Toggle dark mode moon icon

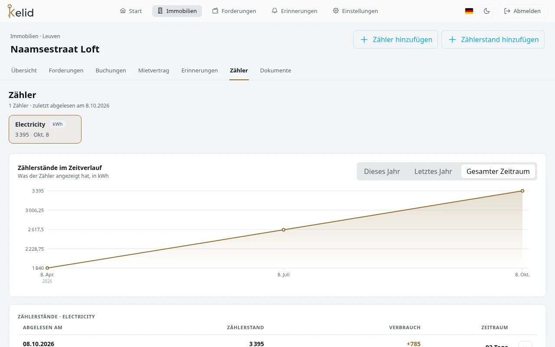[486, 11]
